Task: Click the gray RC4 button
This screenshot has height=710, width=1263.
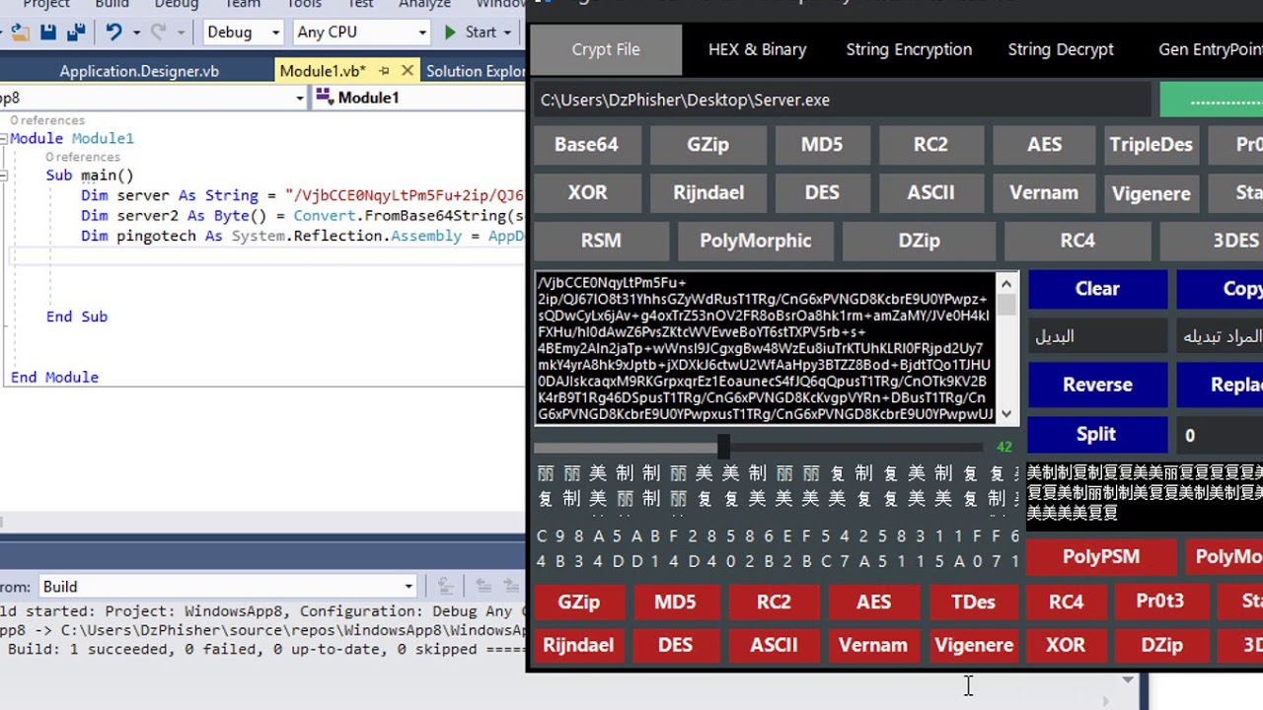Action: tap(1077, 241)
